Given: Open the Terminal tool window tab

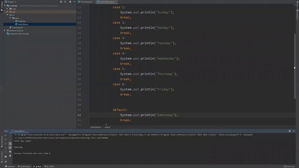Looking at the screenshot, I should click(10, 167).
